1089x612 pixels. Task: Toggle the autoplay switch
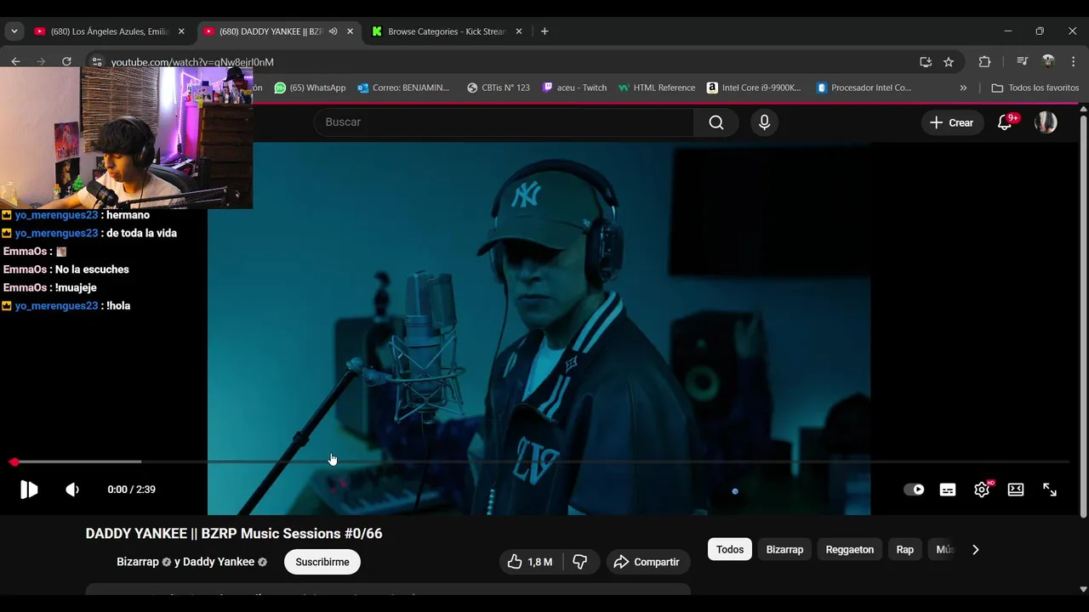[914, 490]
